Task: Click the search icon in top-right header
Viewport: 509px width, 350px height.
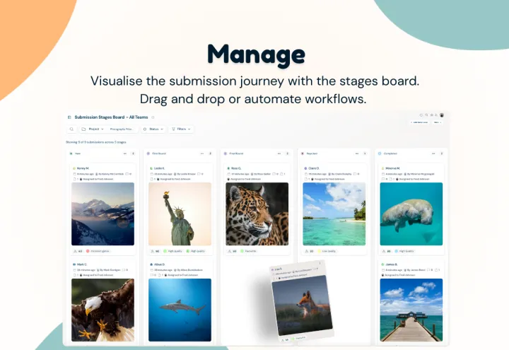Action: click(x=426, y=115)
